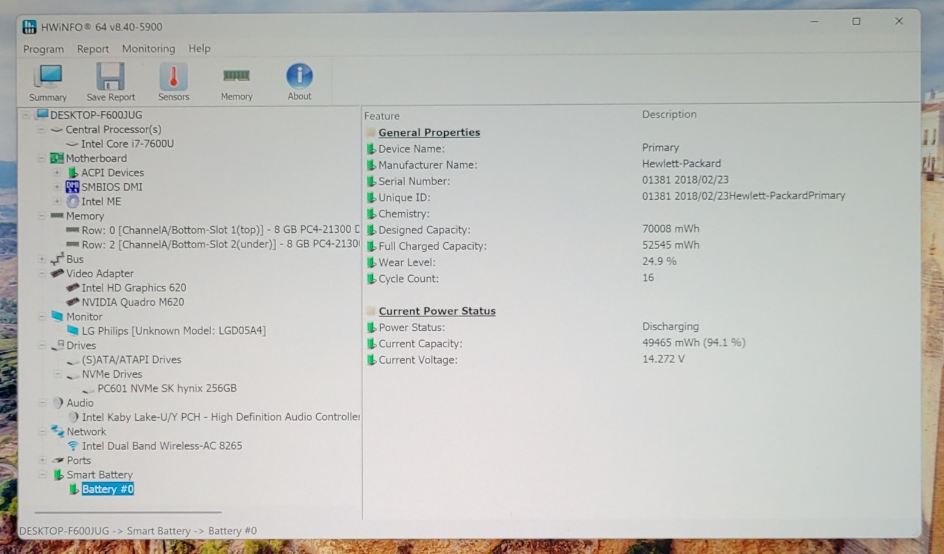This screenshot has height=554, width=944.
Task: Click the Feature column header
Action: pyautogui.click(x=382, y=116)
